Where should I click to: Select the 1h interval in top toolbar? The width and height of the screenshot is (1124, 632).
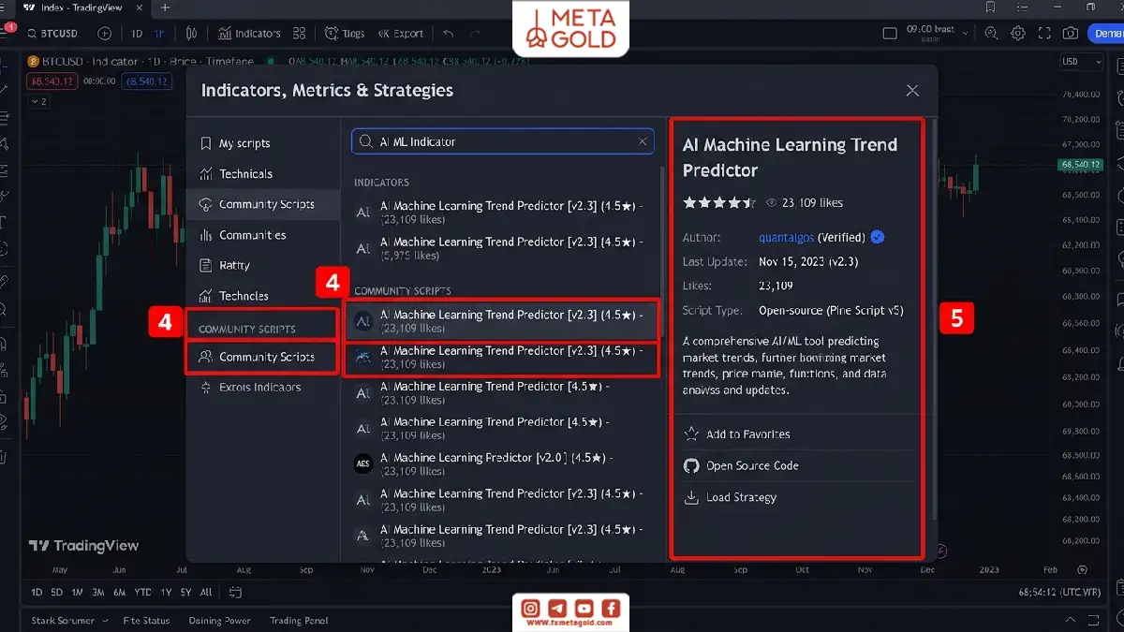coord(159,34)
